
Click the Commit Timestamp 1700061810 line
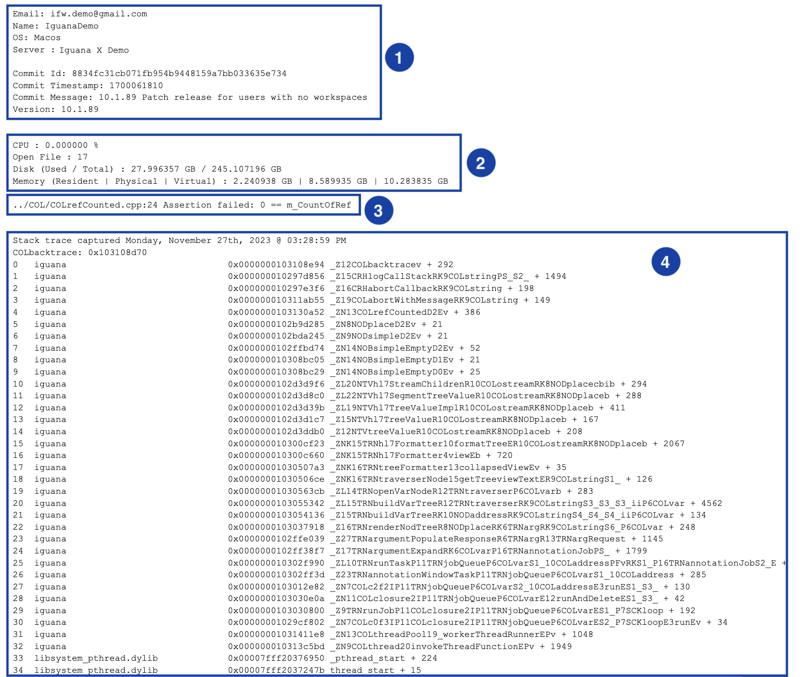(x=88, y=86)
